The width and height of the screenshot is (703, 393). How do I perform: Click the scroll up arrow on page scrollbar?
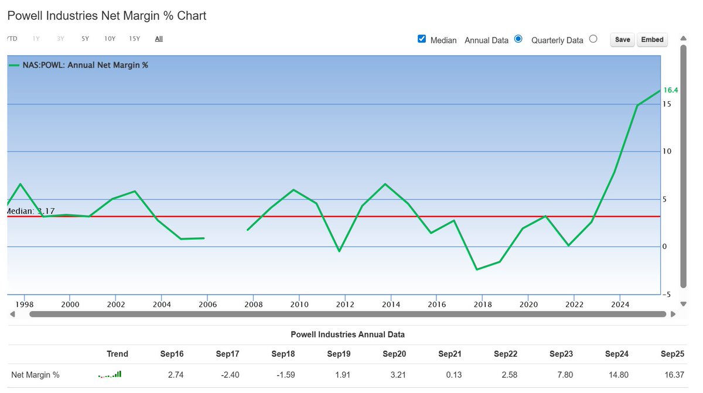(683, 37)
